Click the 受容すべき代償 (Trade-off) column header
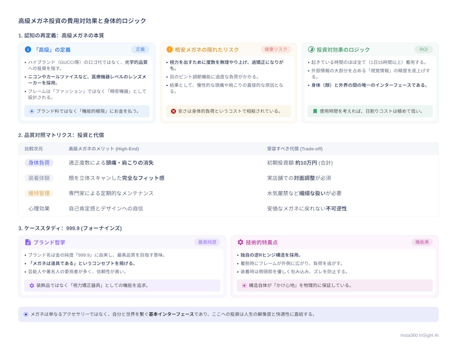This screenshot has height=358, width=457. tap(295, 149)
